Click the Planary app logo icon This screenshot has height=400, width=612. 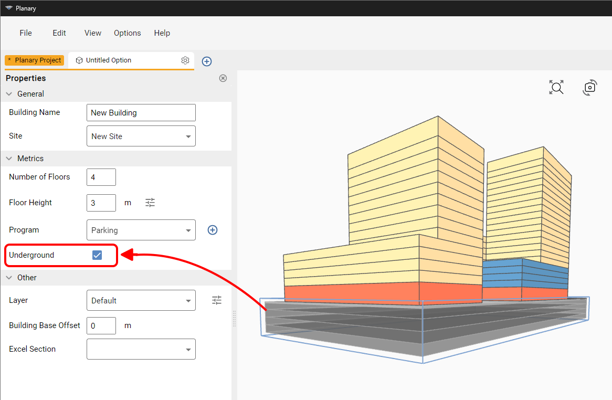[x=8, y=8]
